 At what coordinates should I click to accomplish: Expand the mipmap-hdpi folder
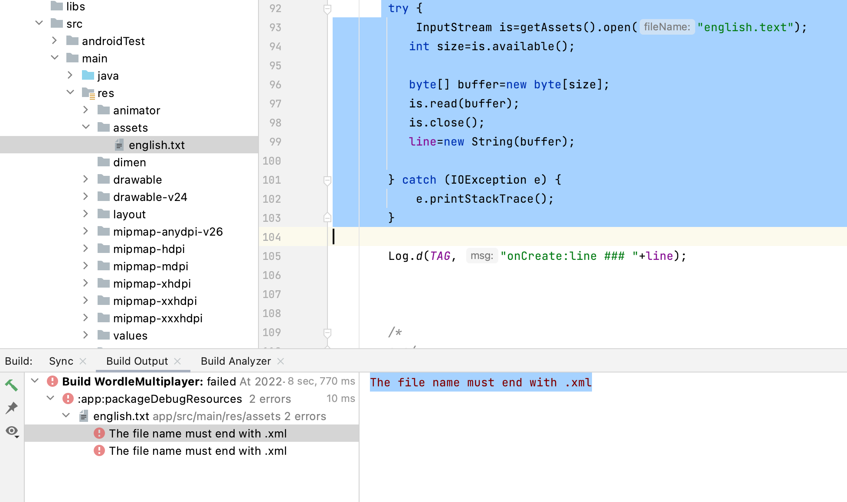85,248
